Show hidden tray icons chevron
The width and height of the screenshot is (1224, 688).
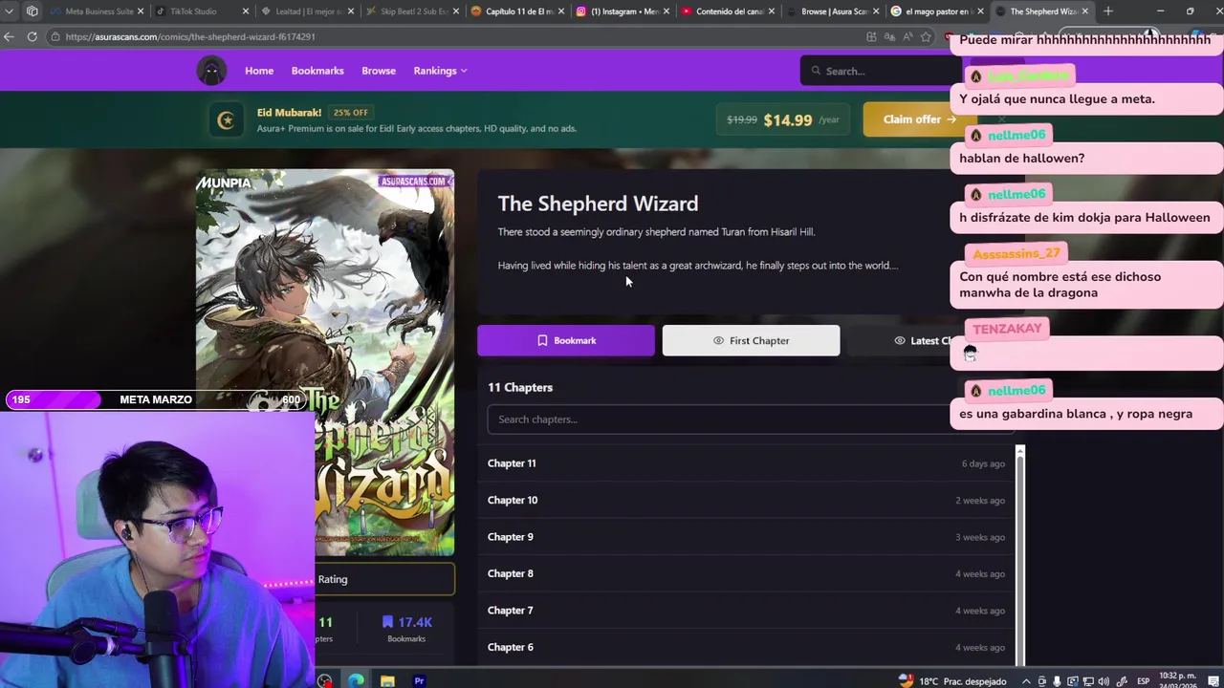[1026, 681]
